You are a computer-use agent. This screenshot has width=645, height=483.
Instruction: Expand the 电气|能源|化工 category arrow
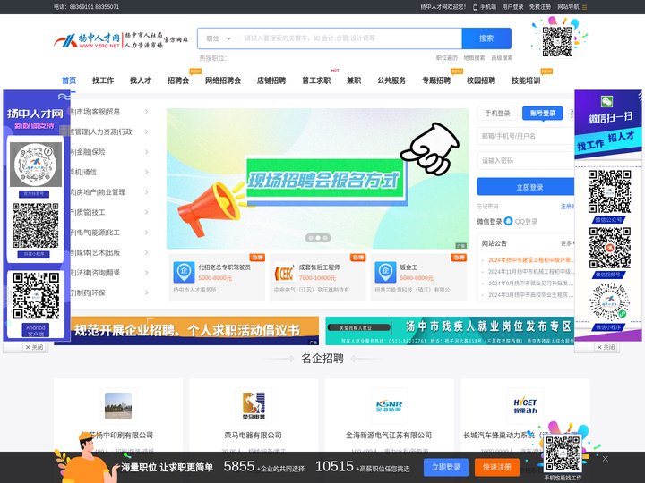(146, 233)
